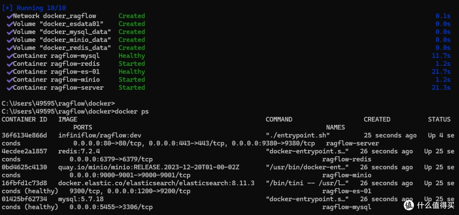
Task: Click the Healthy status for ragflow-es-01
Action: (x=132, y=72)
